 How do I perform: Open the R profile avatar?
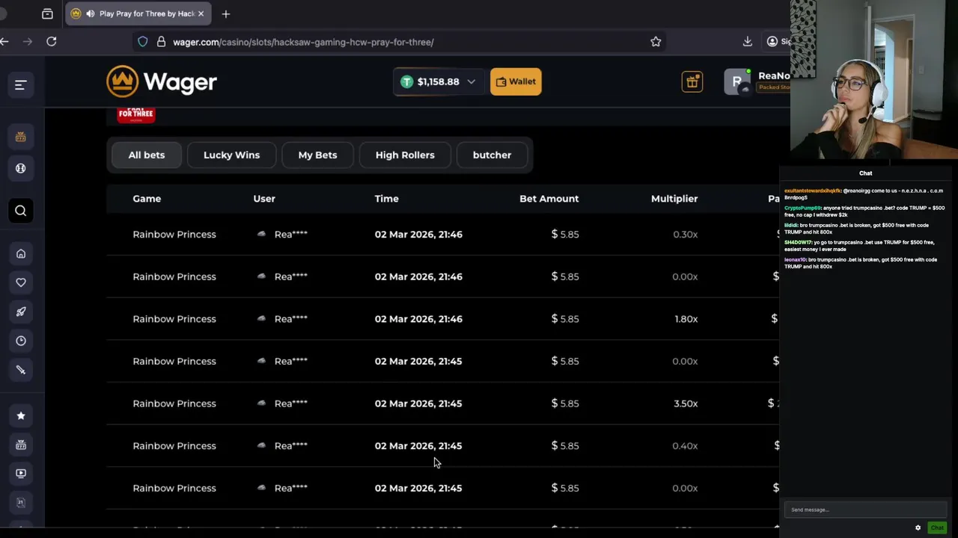737,81
